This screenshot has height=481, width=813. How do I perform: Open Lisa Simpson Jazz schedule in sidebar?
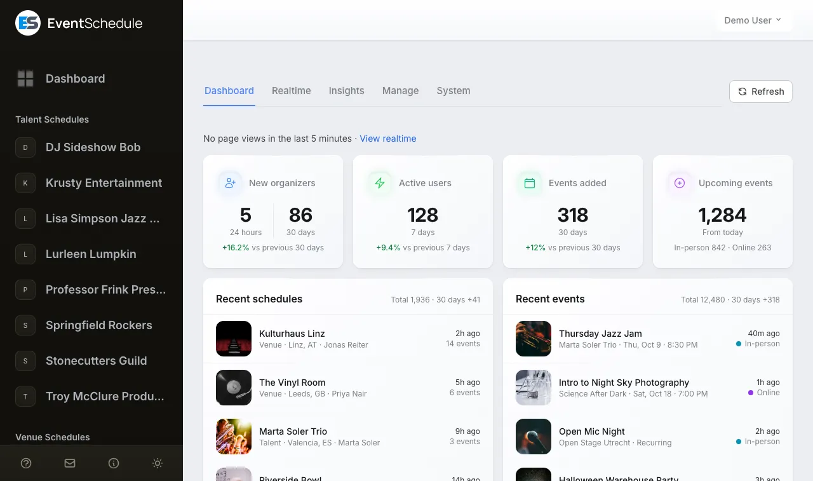pos(91,219)
